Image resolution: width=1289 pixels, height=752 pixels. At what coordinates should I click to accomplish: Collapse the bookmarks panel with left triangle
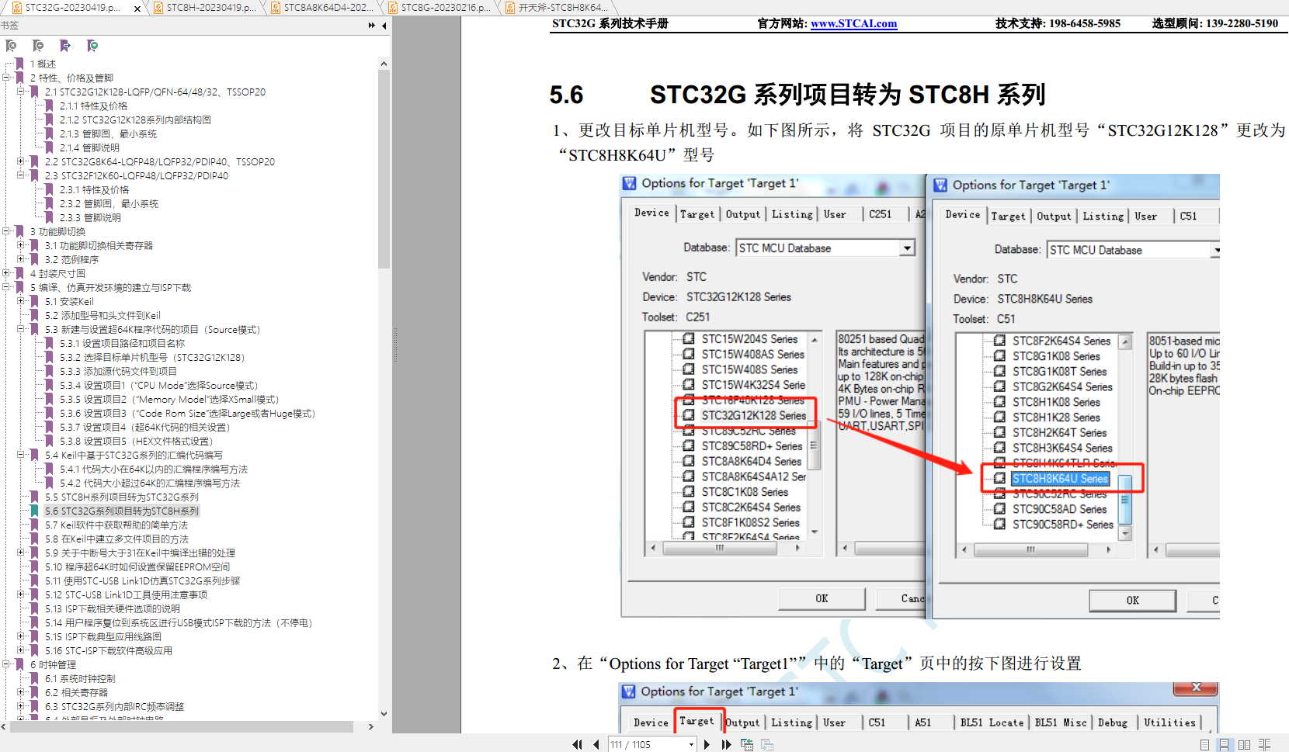point(384,26)
